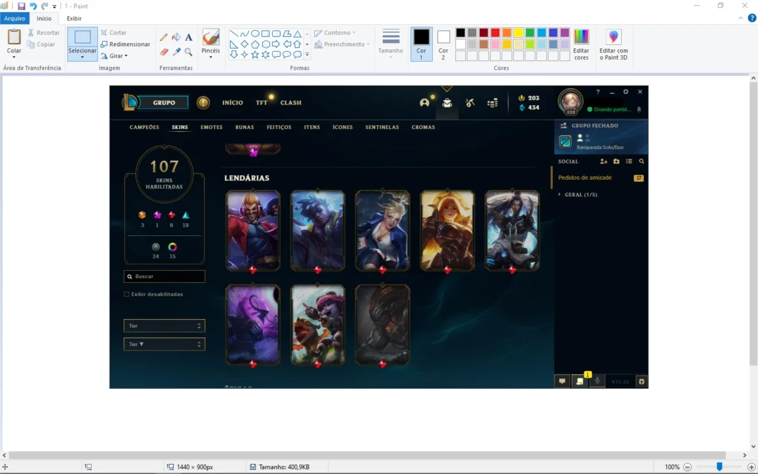Select the Pencil tool
The height and width of the screenshot is (474, 758).
point(164,37)
